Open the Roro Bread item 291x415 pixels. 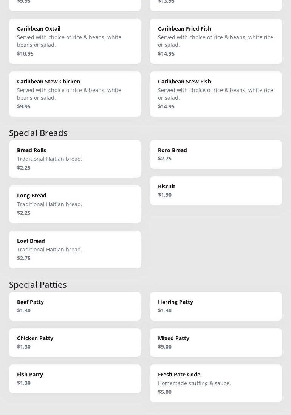tap(216, 154)
